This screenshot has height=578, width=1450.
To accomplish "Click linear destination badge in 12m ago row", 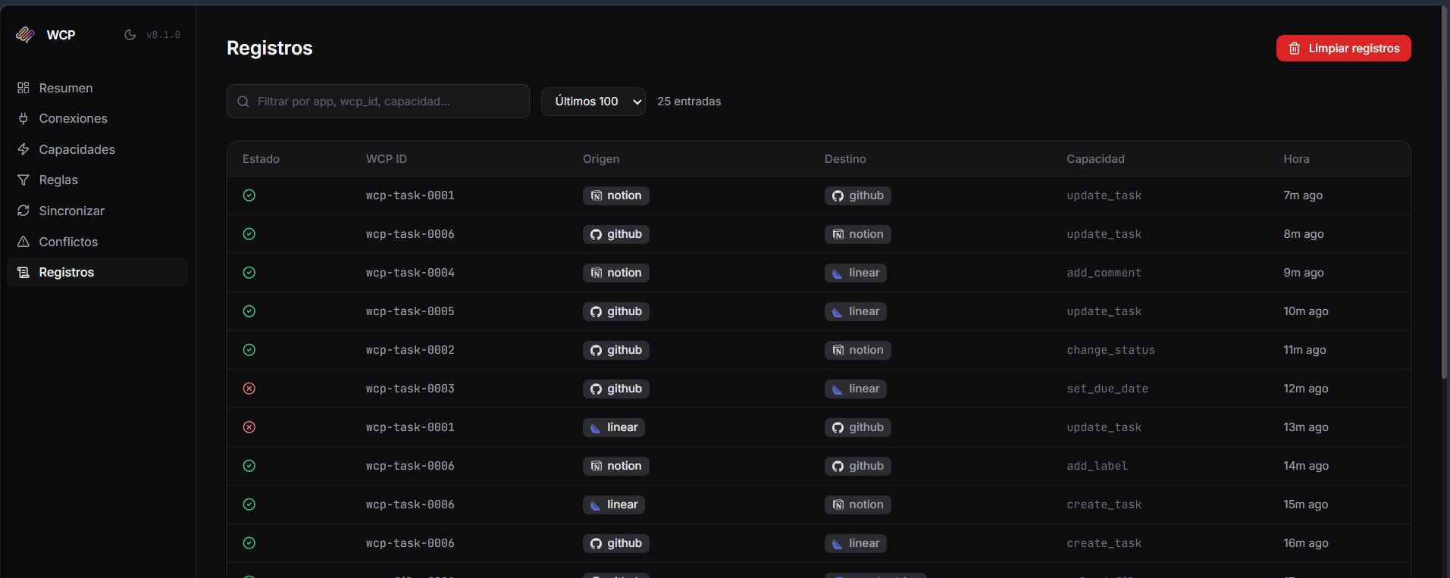I will (x=855, y=389).
